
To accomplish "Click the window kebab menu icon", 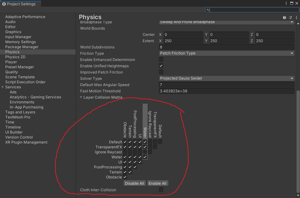I will (286, 4).
